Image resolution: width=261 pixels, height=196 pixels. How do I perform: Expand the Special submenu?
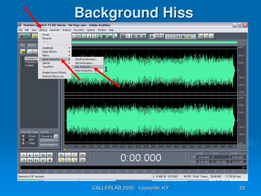[x=55, y=63]
